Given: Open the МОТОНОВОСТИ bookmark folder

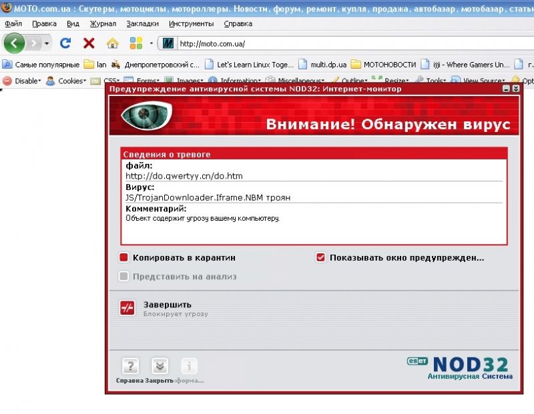Looking at the screenshot, I should [x=383, y=64].
